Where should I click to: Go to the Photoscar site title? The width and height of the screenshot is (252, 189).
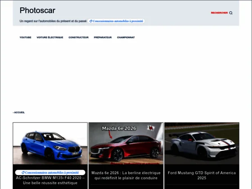pos(37,10)
